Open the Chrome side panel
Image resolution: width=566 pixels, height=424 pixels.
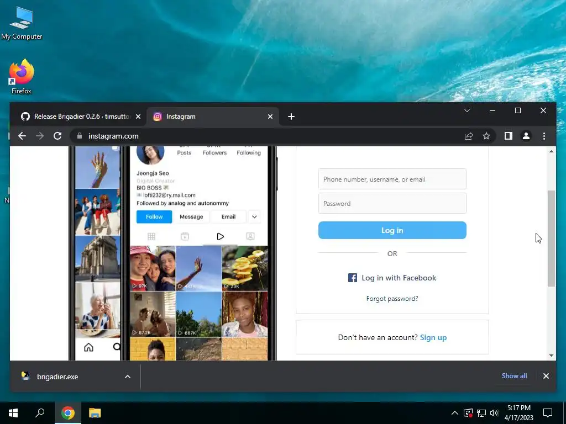(x=509, y=136)
